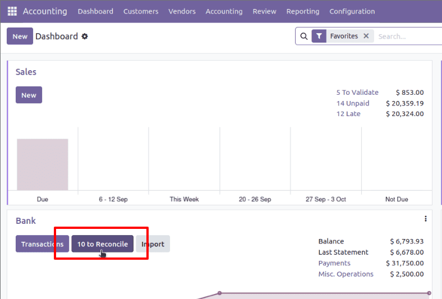Open the Dashboard menu item

[x=95, y=11]
